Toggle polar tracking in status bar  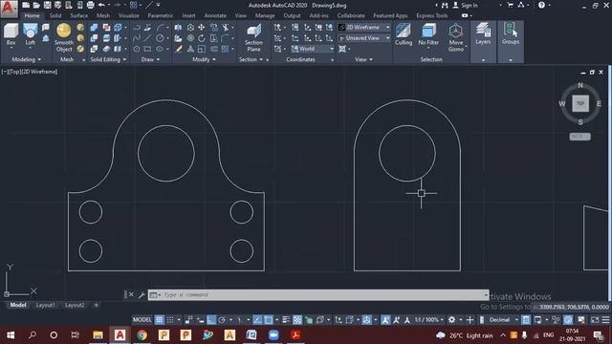point(222,320)
